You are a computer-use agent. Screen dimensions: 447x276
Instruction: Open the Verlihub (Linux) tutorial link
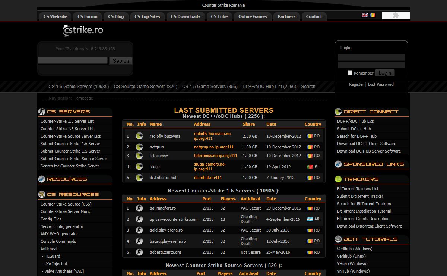click(x=351, y=256)
